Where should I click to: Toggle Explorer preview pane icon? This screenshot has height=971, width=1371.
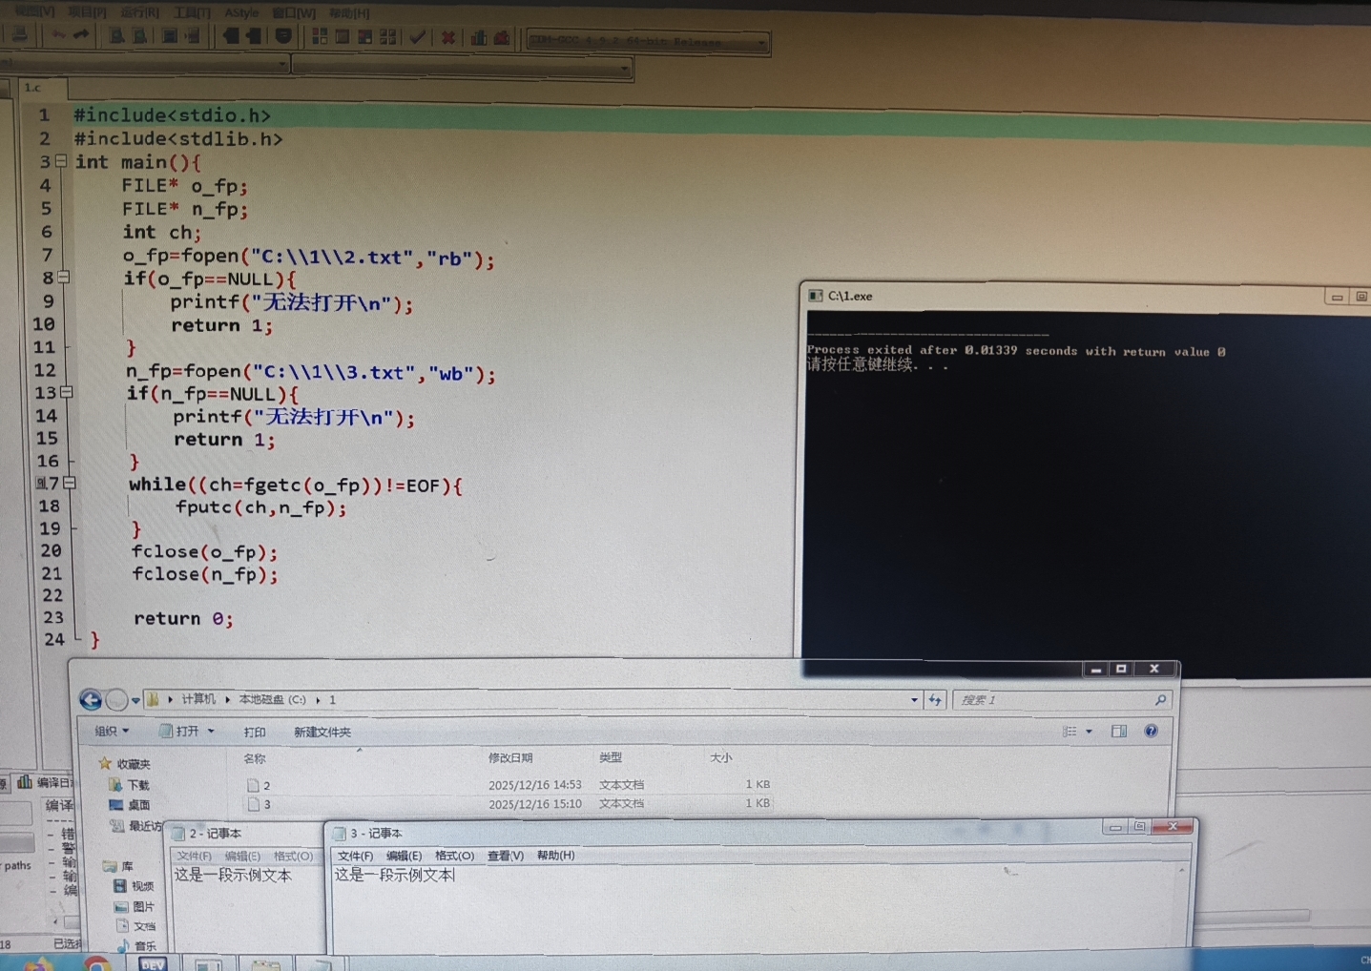point(1119,732)
